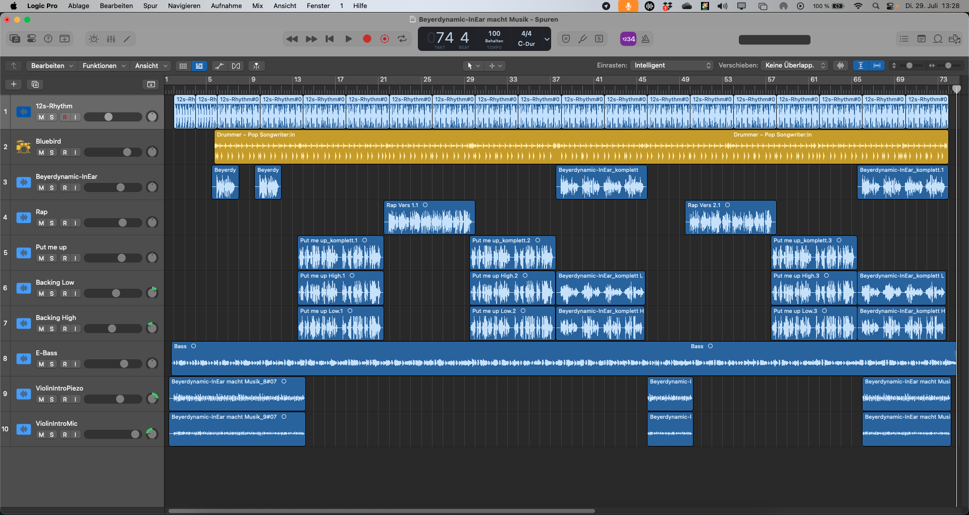Open the Fenster menu
The image size is (969, 515).
coord(318,6)
